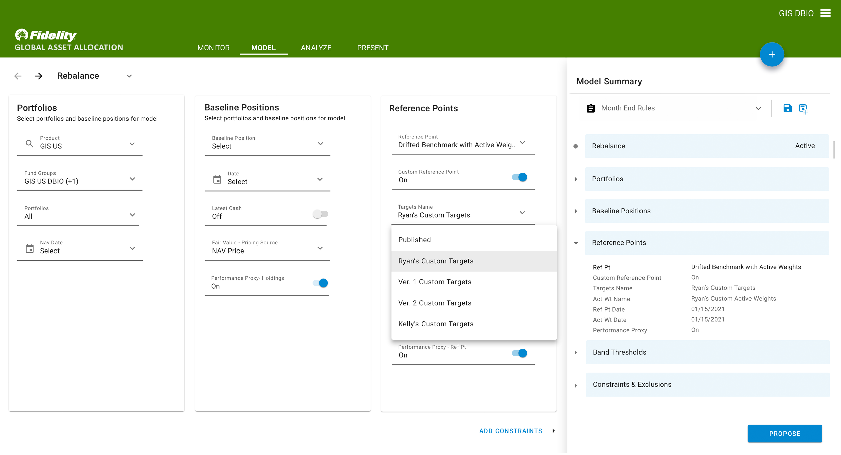Viewport: 841px width, 455px height.
Task: Open the Fund Groups selection field
Action: pyautogui.click(x=80, y=179)
